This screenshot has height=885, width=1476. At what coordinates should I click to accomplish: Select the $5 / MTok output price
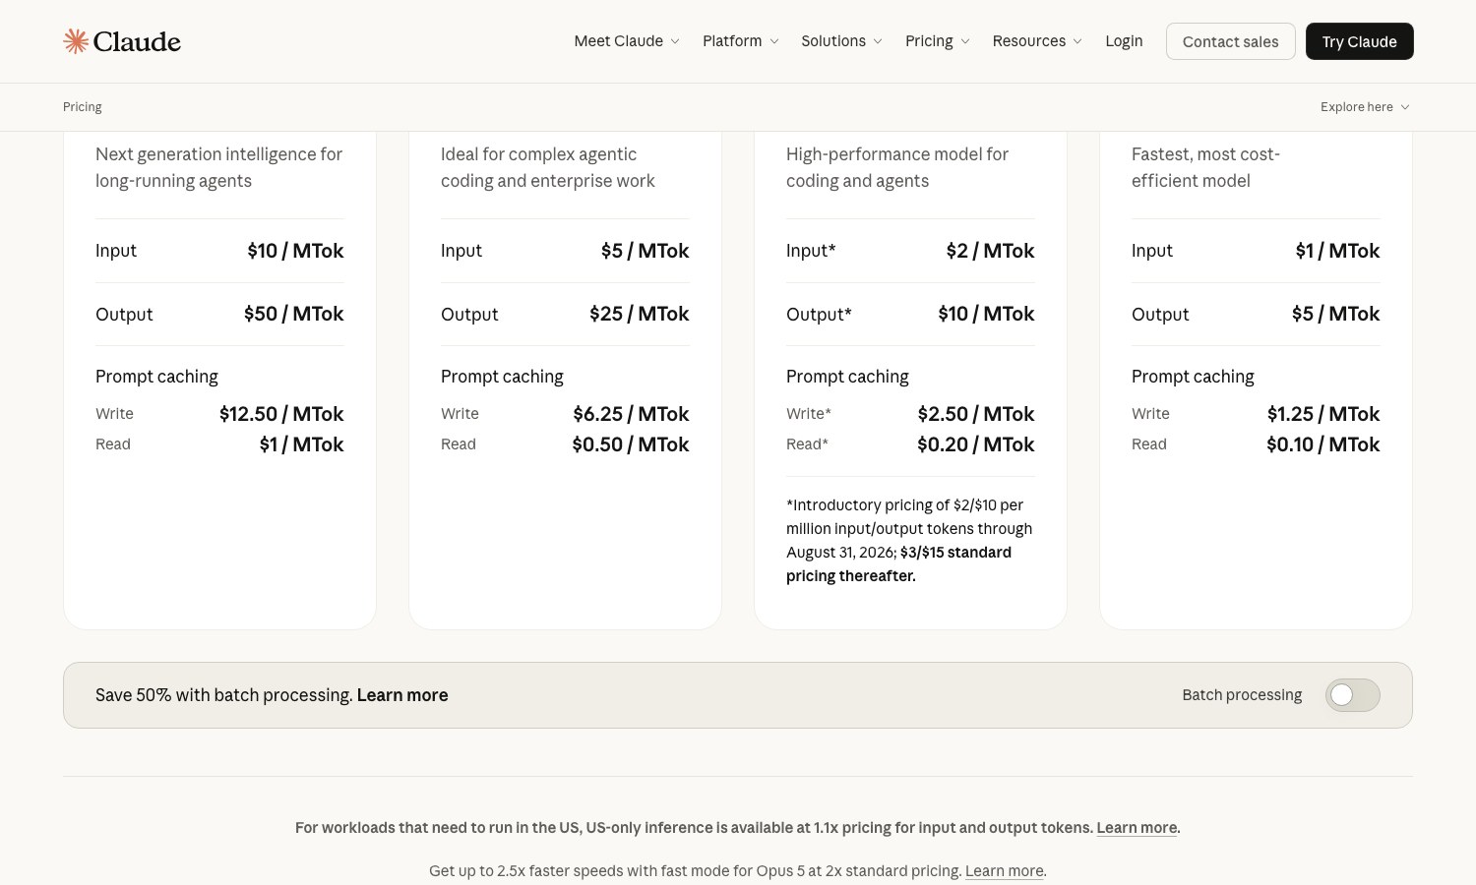(1335, 314)
